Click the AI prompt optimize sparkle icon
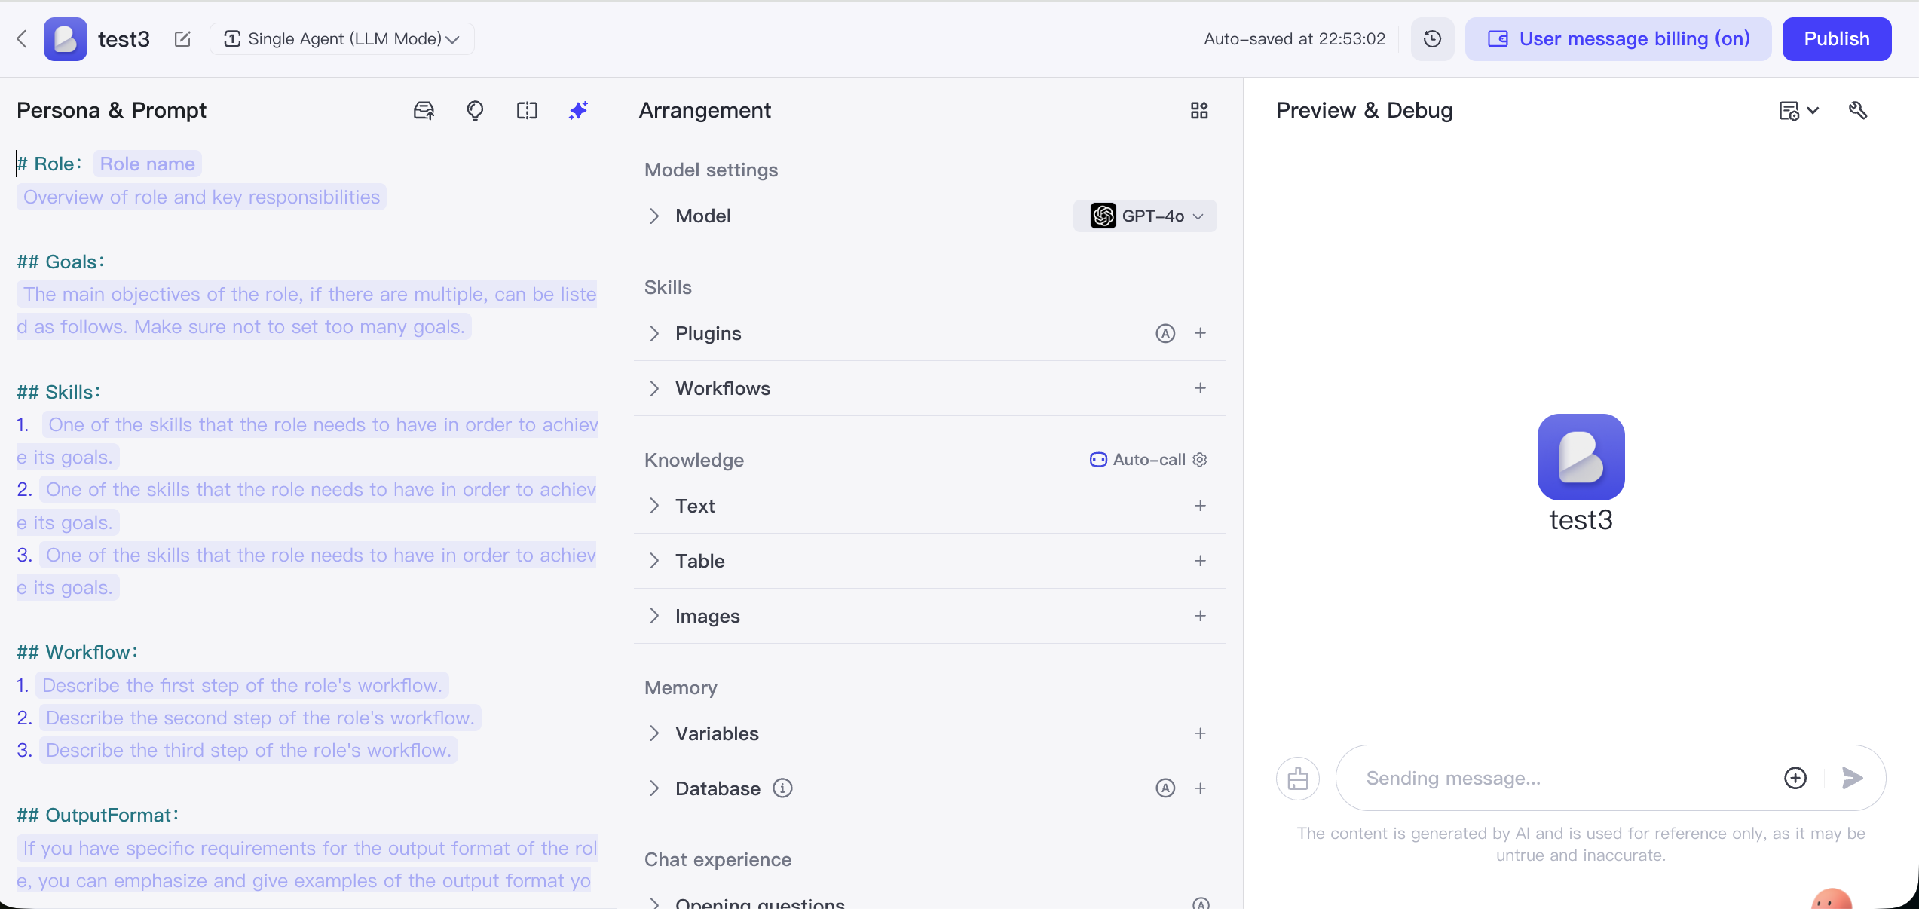 point(578,111)
